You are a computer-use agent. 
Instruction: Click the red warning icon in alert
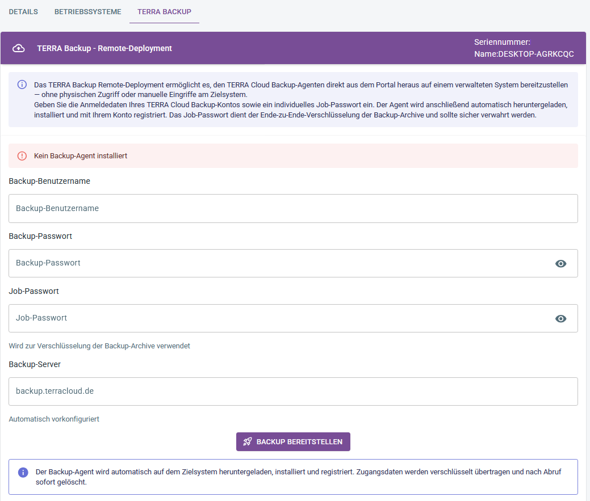click(x=22, y=155)
